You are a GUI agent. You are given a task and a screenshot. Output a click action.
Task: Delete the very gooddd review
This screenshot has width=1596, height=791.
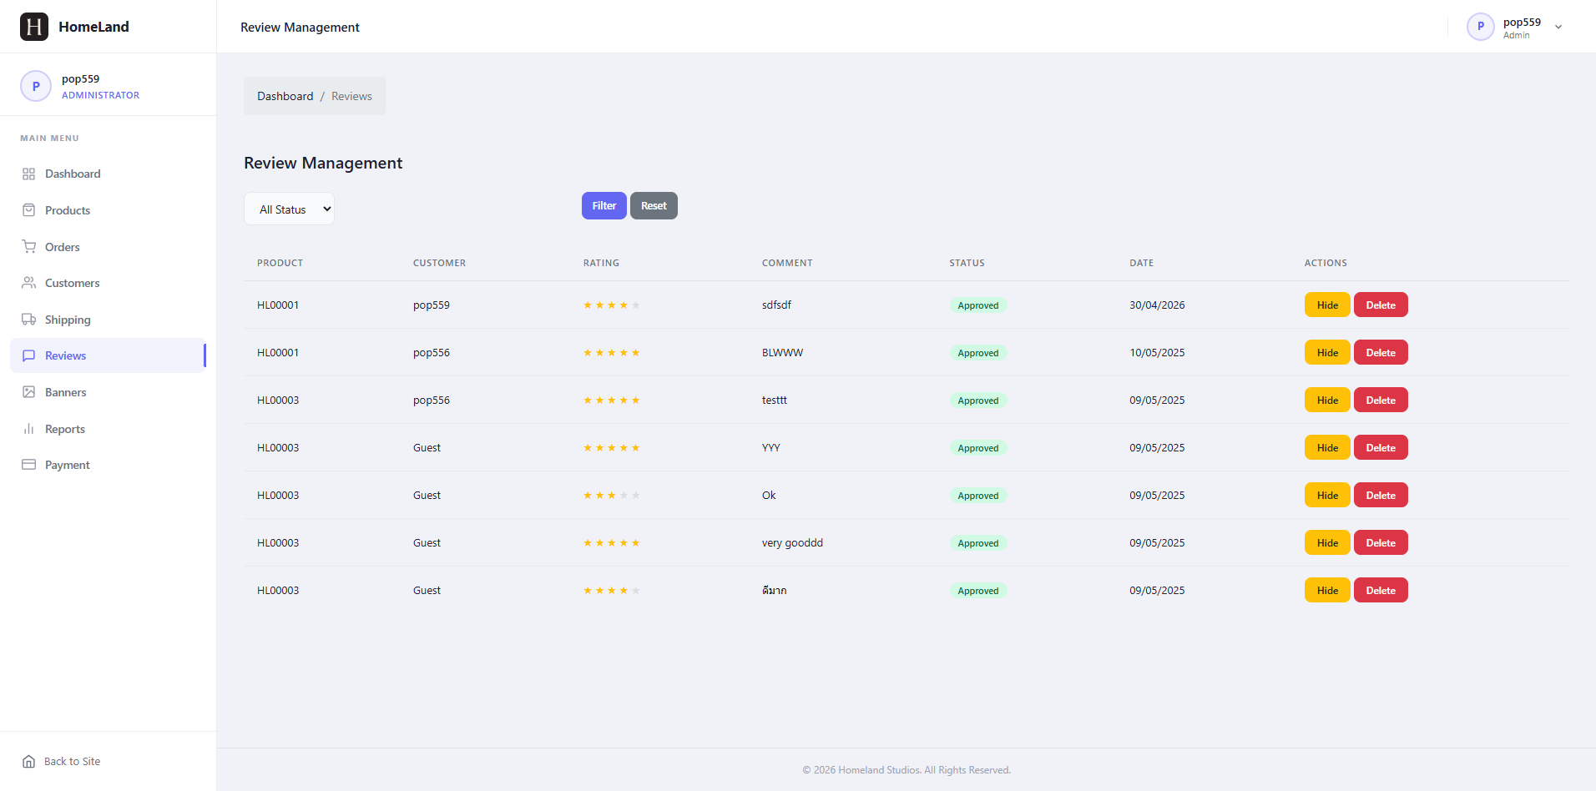click(x=1381, y=542)
